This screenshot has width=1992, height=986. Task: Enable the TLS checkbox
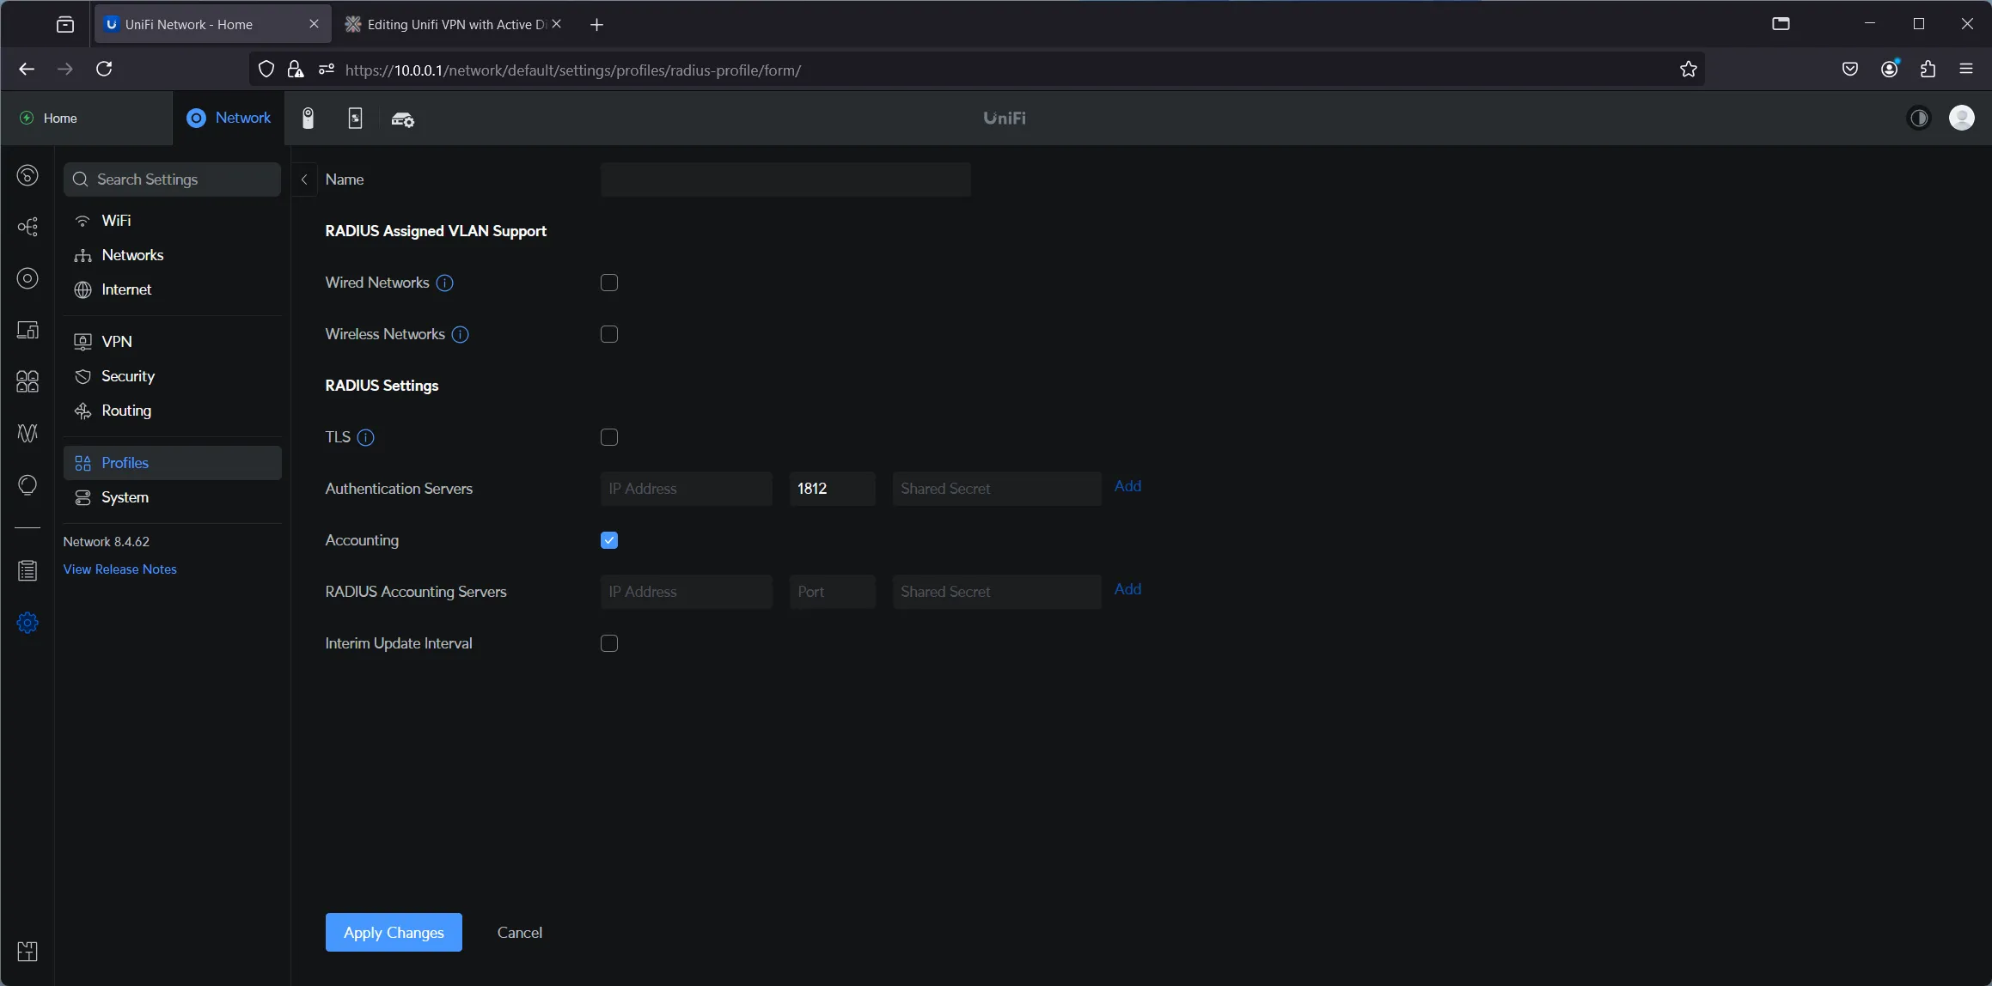click(609, 437)
